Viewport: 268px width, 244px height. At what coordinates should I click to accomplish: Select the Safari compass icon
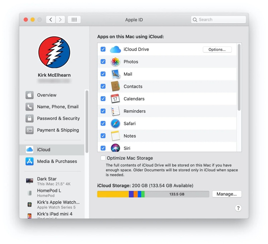(115, 123)
